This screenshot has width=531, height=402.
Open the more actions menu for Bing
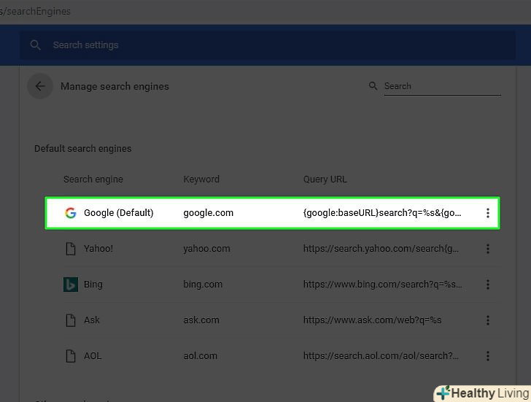point(488,285)
